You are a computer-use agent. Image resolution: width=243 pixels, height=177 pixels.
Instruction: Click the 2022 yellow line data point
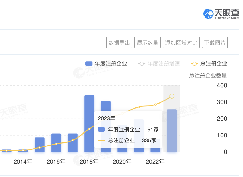[155, 105]
